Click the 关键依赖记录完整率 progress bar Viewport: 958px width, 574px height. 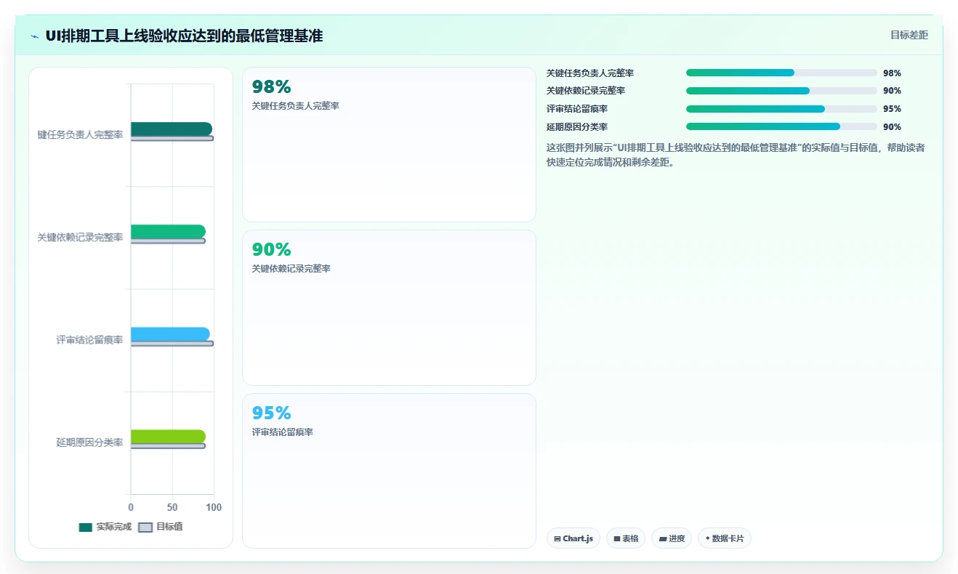click(781, 91)
